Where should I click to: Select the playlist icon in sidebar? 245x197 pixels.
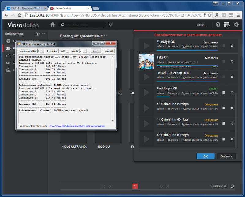click(x=8, y=41)
